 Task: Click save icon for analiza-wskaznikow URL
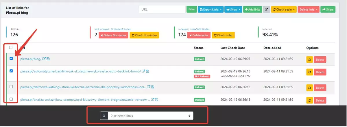coord(156,100)
